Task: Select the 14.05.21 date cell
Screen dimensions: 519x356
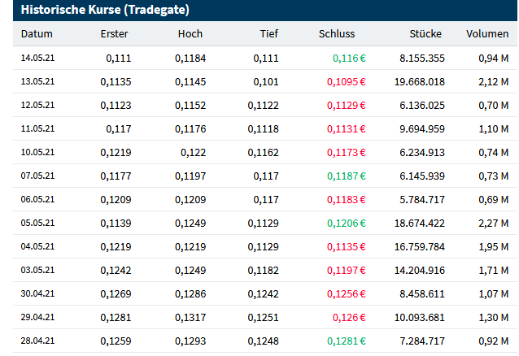Action: click(37, 59)
